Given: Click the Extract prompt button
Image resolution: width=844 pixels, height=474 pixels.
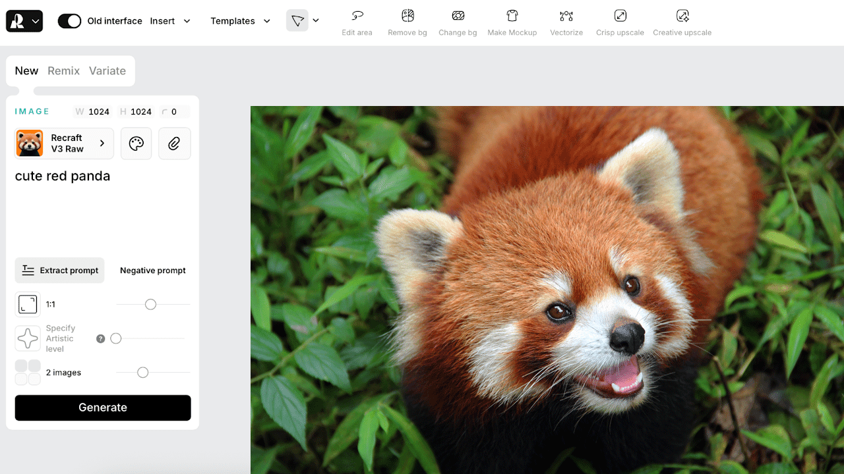Looking at the screenshot, I should 60,271.
